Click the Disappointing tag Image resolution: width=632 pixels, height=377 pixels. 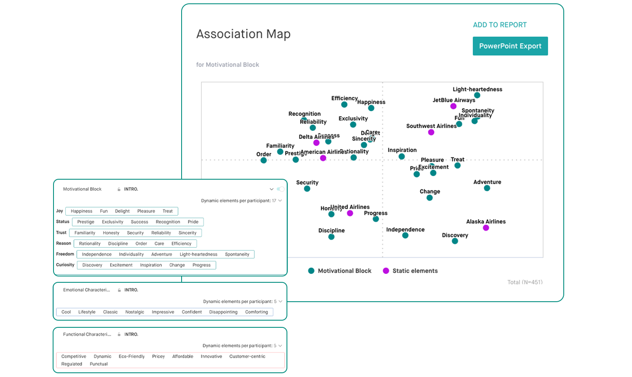pos(223,312)
